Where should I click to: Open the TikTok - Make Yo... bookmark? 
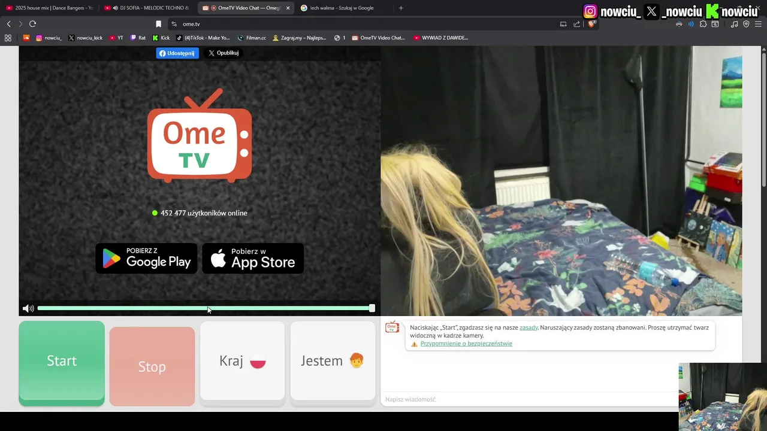203,38
